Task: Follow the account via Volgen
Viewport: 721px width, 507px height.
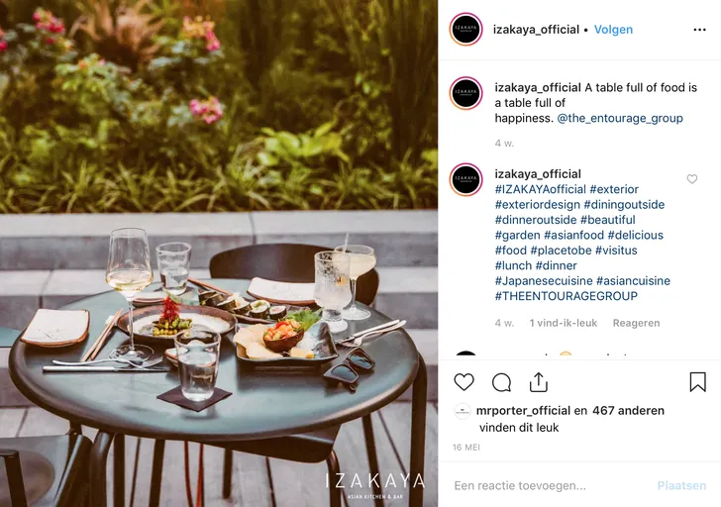Action: tap(613, 30)
